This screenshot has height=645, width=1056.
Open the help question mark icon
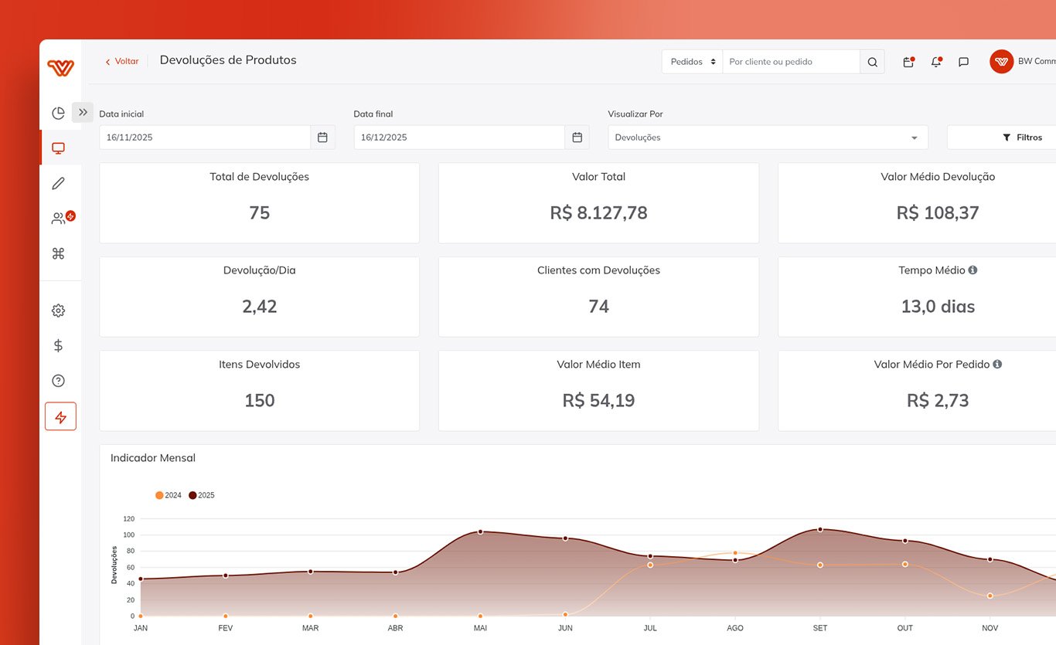(58, 381)
